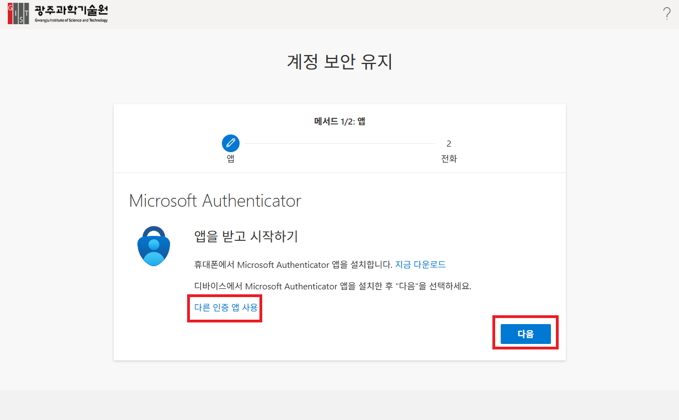The image size is (679, 420).
Task: Click the 광주과학기술원 institution name
Action: pyautogui.click(x=71, y=10)
